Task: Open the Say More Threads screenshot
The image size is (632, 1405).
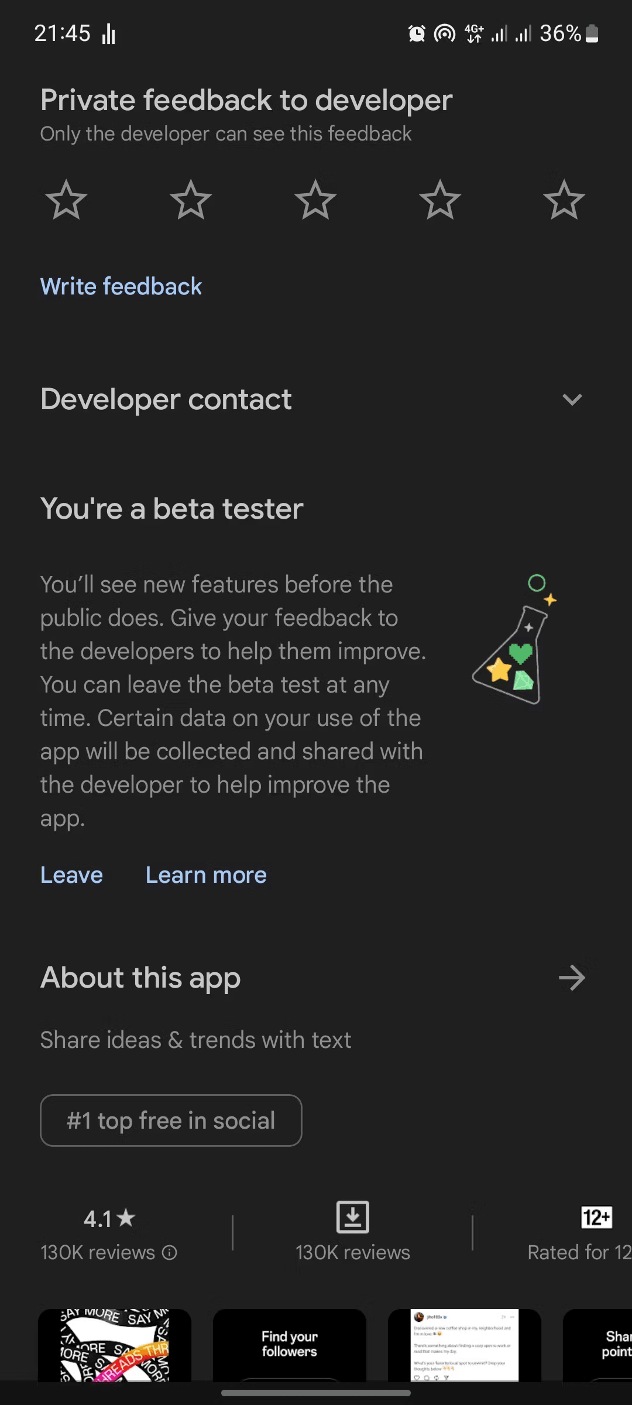Action: click(115, 1345)
